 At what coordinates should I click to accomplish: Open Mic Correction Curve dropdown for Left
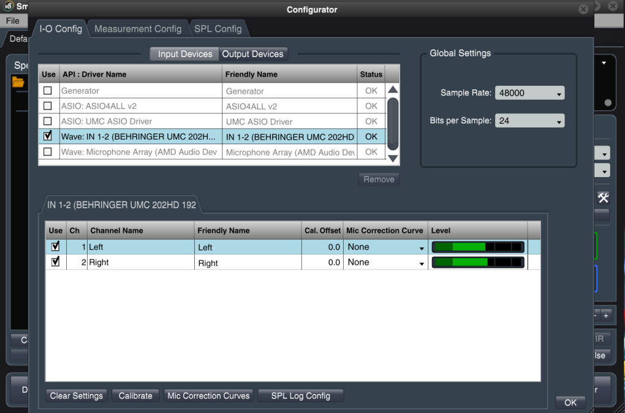click(385, 247)
